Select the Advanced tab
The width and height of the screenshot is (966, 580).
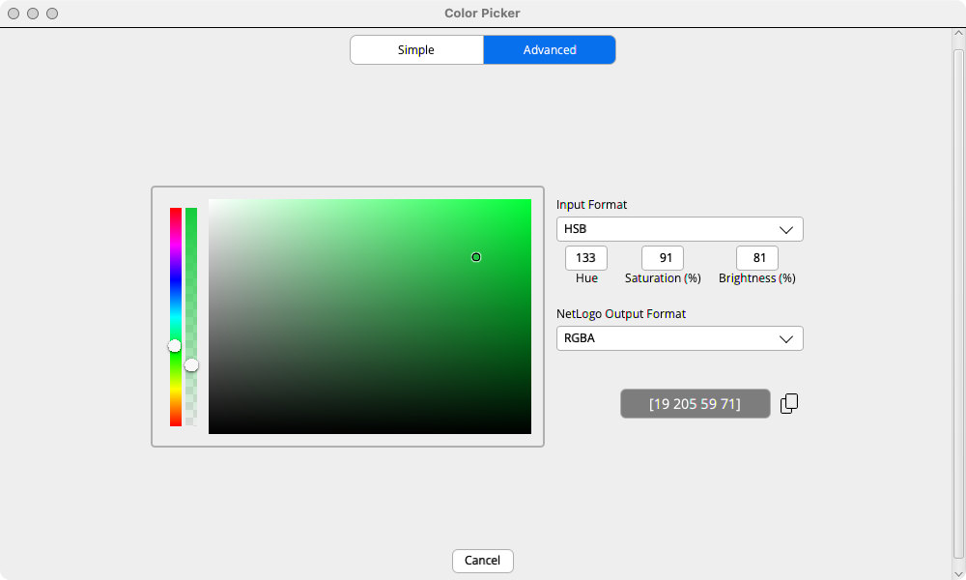click(x=550, y=50)
